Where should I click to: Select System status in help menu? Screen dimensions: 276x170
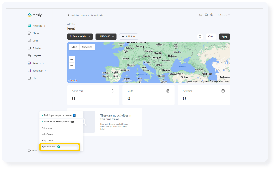(x=49, y=147)
